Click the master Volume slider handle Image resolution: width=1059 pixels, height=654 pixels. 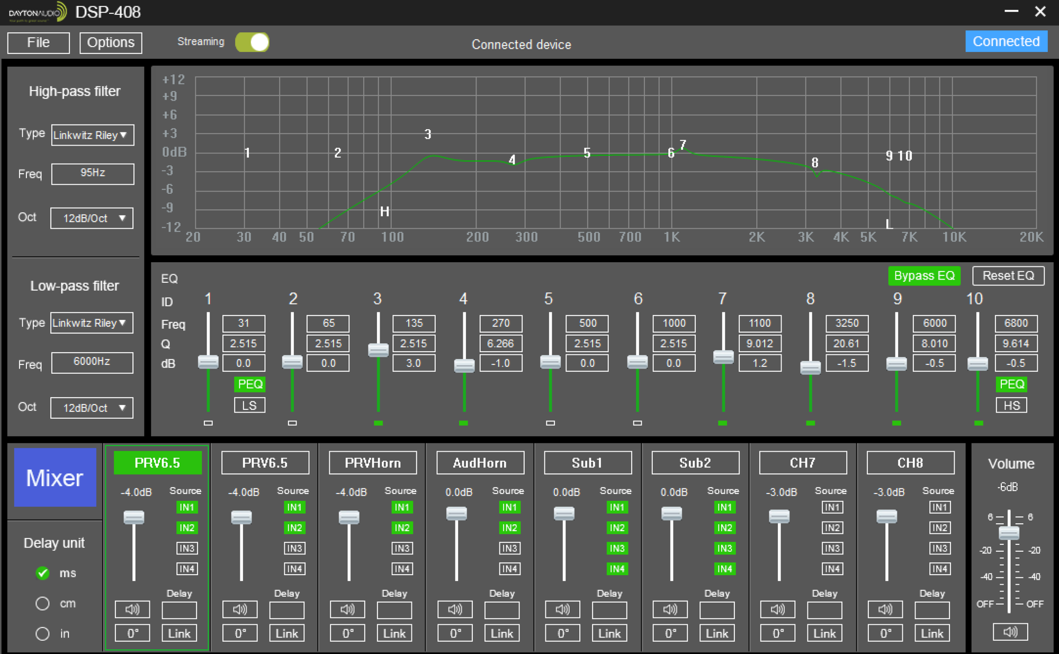[1009, 532]
